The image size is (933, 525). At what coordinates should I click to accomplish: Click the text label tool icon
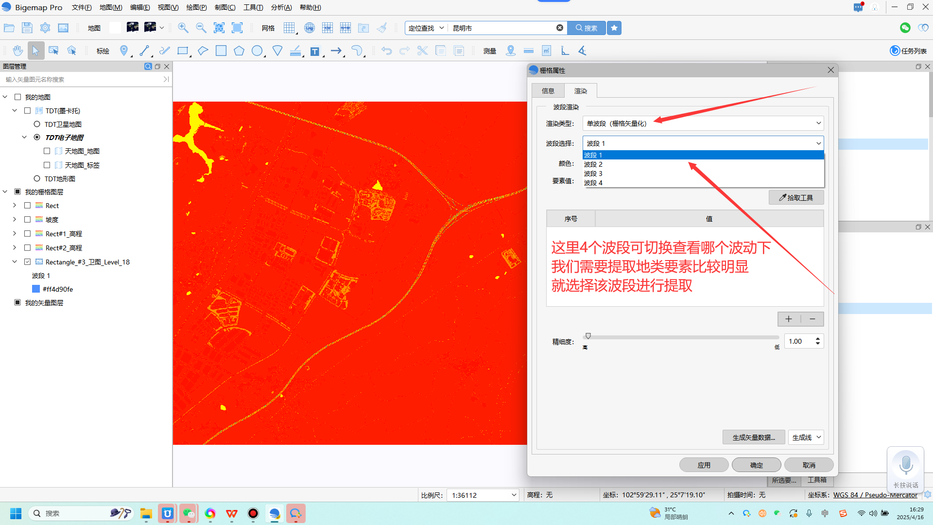click(x=315, y=51)
